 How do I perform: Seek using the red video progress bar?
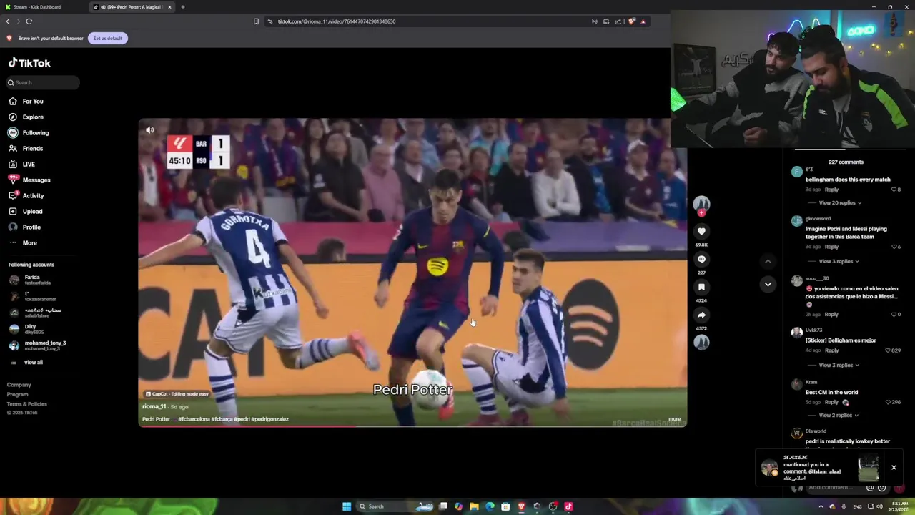(412, 426)
